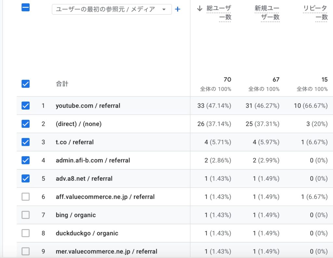Sort by the リピーター数 column header
This screenshot has width=333, height=258.
click(x=315, y=13)
